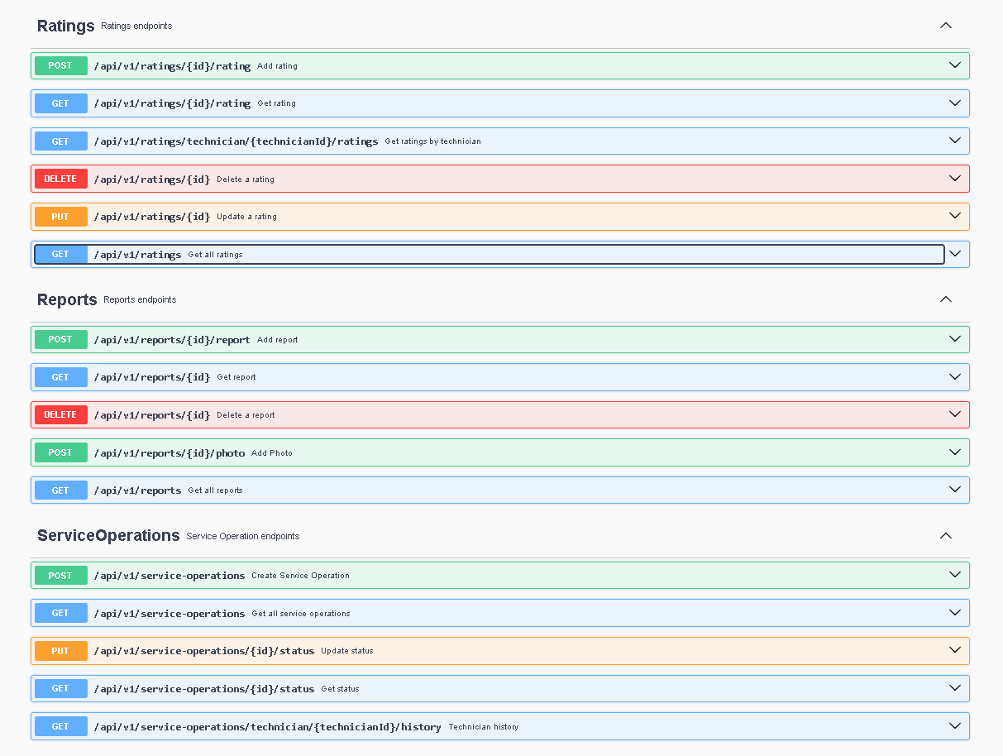Click GET badge for Get status
Viewport: 1003px width, 756px height.
(x=60, y=688)
